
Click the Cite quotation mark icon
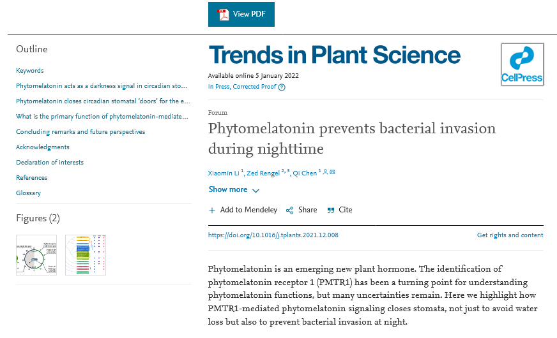pyautogui.click(x=330, y=210)
